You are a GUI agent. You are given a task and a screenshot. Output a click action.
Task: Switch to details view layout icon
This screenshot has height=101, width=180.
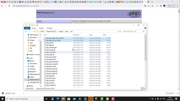pos(142,88)
